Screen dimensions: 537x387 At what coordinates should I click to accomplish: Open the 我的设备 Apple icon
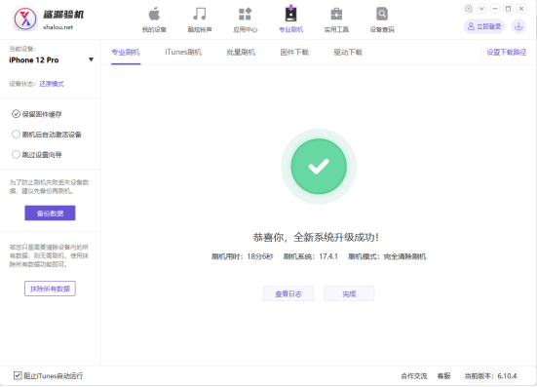coord(154,15)
